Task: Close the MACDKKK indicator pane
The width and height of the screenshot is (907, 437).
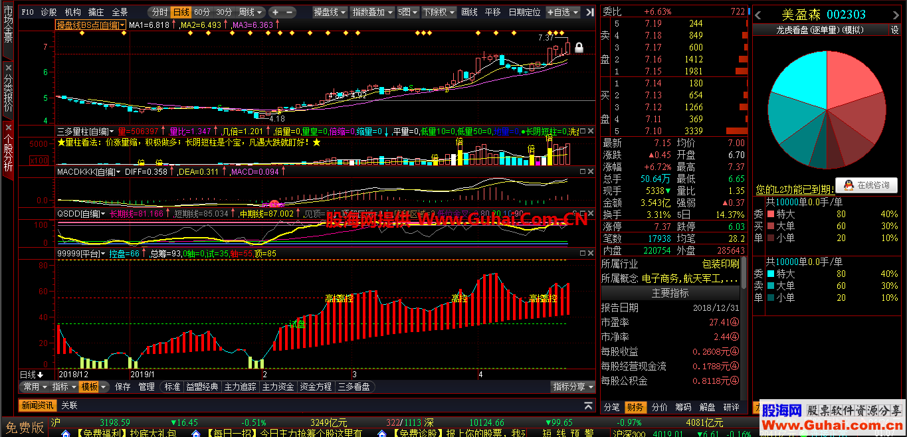Action: 591,171
